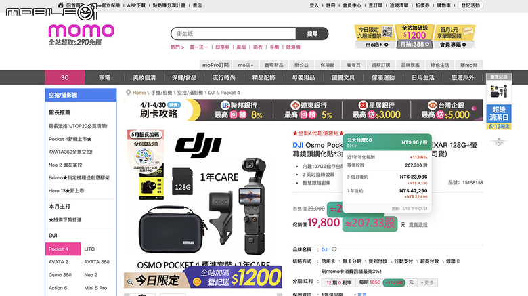Open the 書店 bookstore link

197,5
